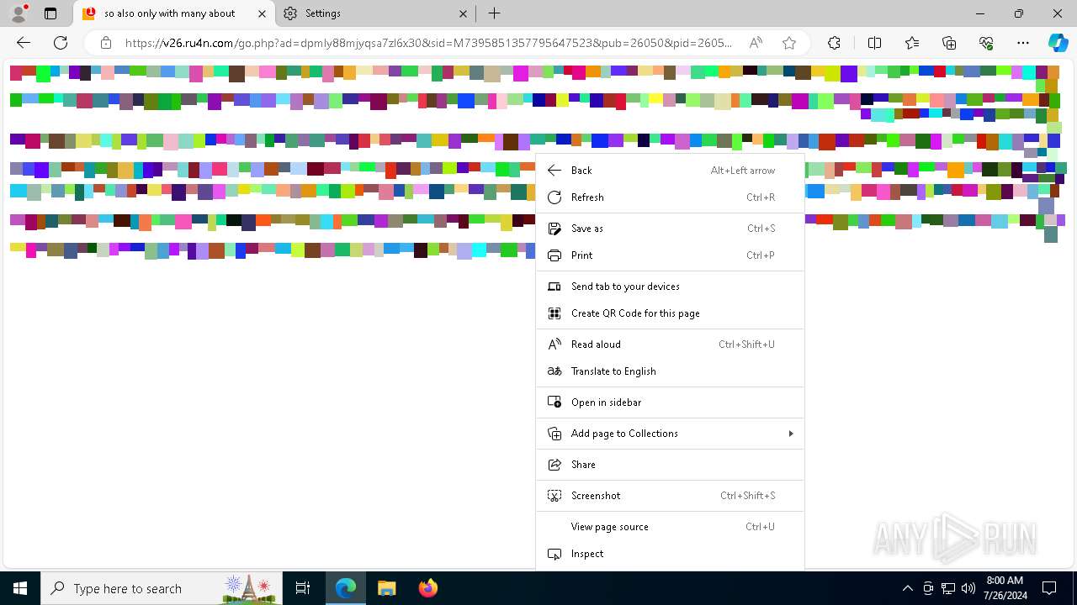Select Share in context menu
Viewport: 1077px width, 605px height.
pos(670,465)
